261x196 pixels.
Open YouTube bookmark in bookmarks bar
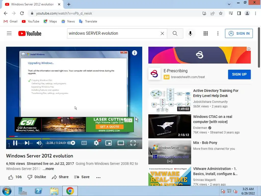click(31, 21)
